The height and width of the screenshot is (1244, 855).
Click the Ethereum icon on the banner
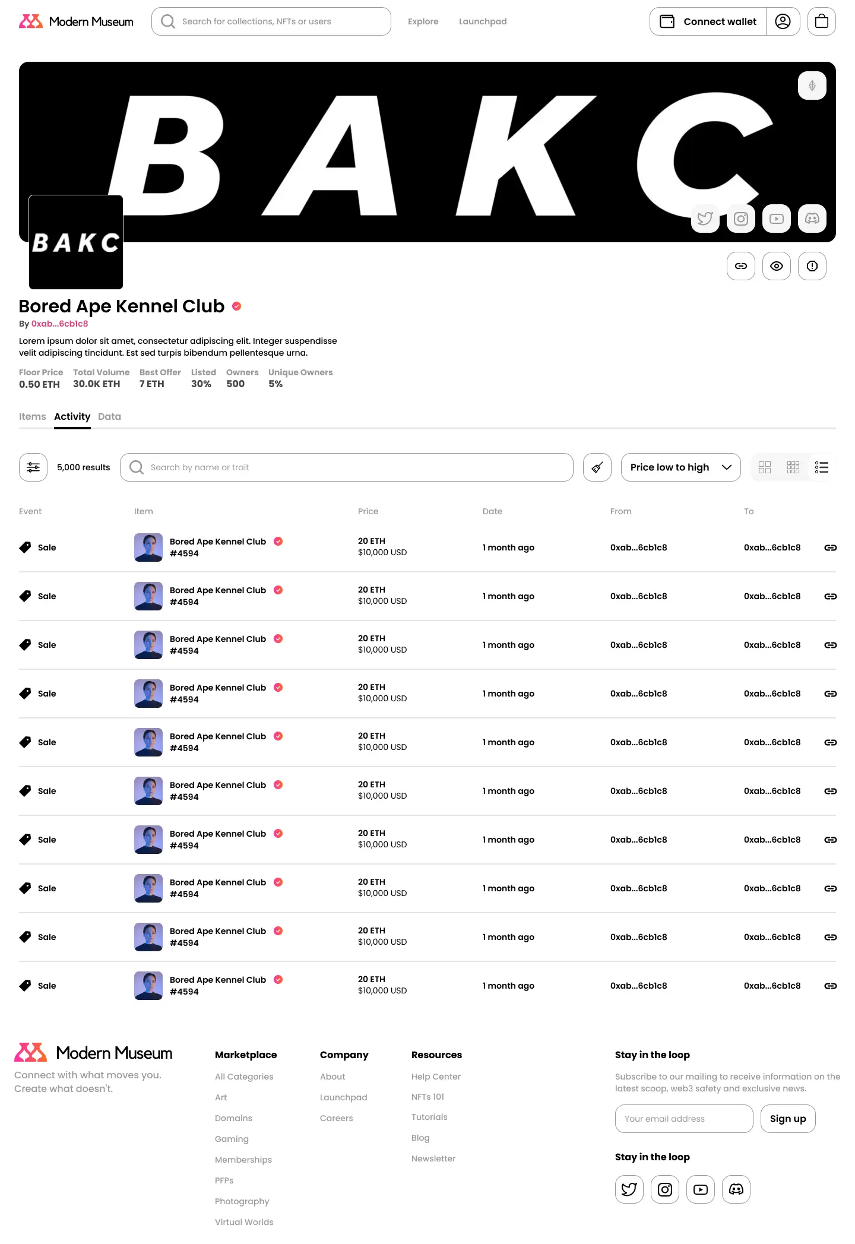pos(812,86)
